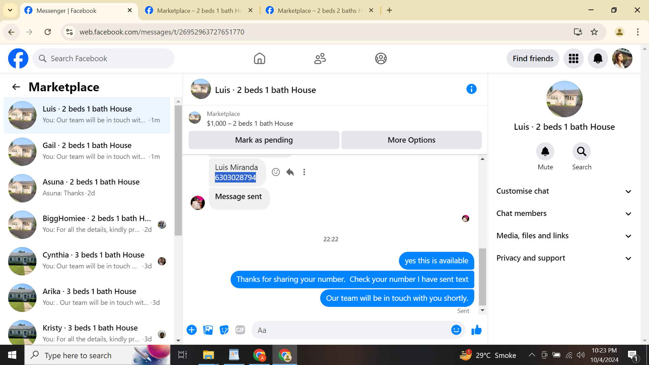
Task: Expand Privacy and support section
Action: pyautogui.click(x=564, y=258)
